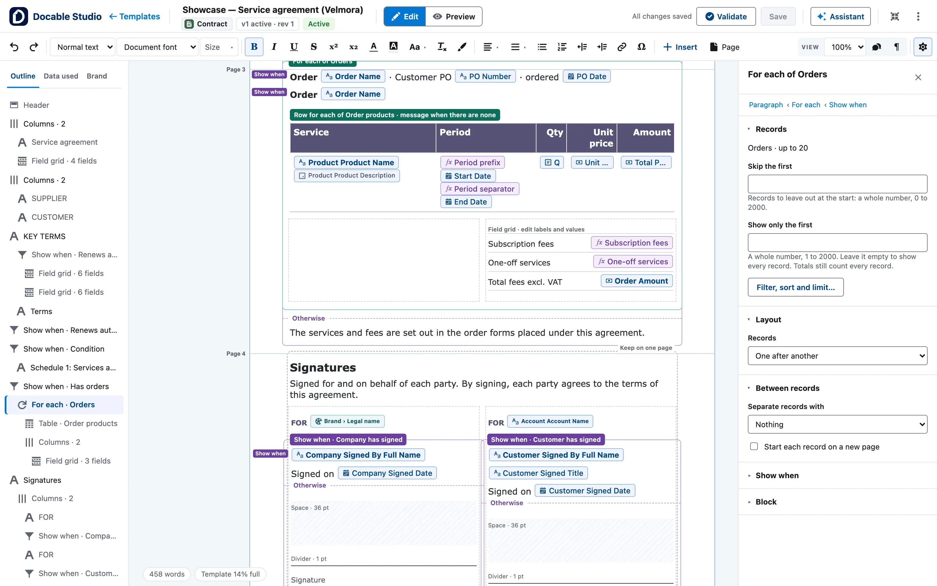Insert a hyperlink
937x586 pixels.
[621, 47]
